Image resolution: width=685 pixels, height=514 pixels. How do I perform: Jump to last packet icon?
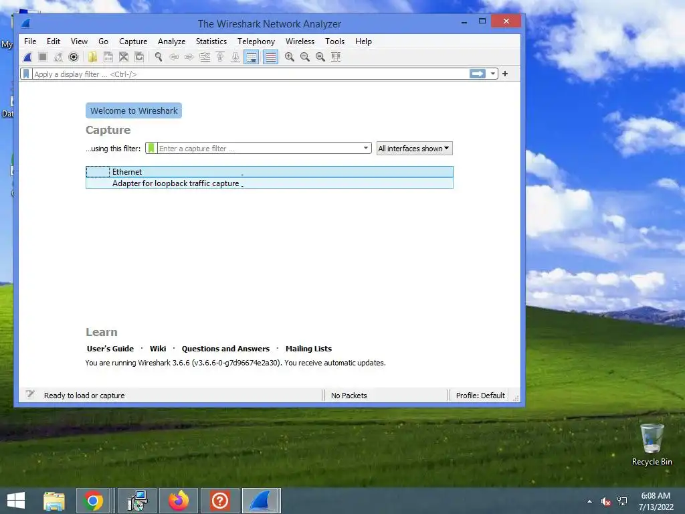click(235, 57)
